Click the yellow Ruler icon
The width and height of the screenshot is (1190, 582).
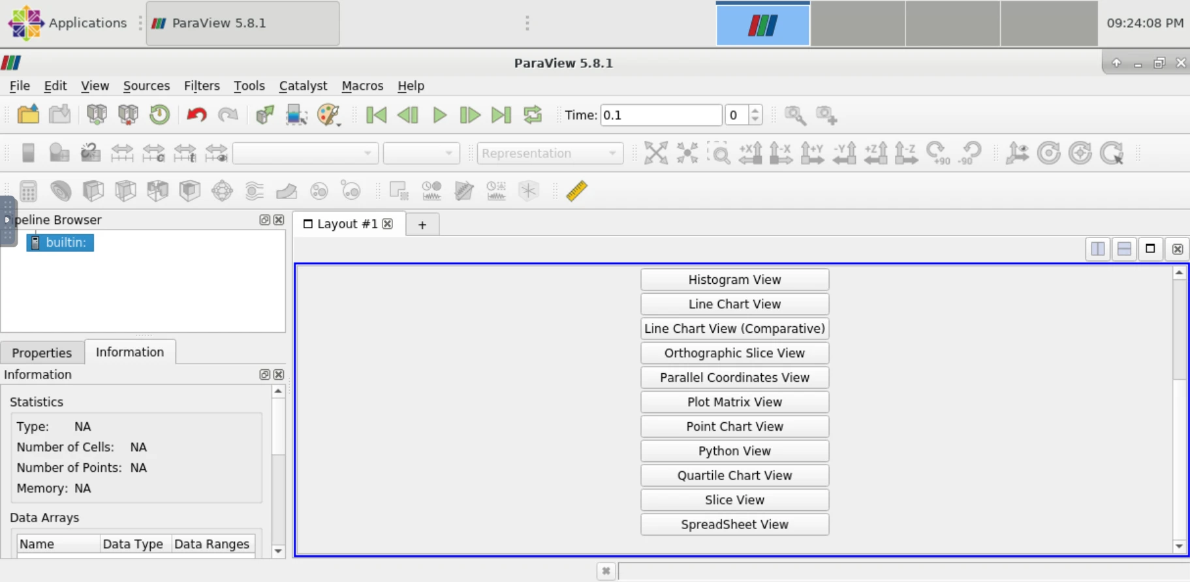click(577, 191)
